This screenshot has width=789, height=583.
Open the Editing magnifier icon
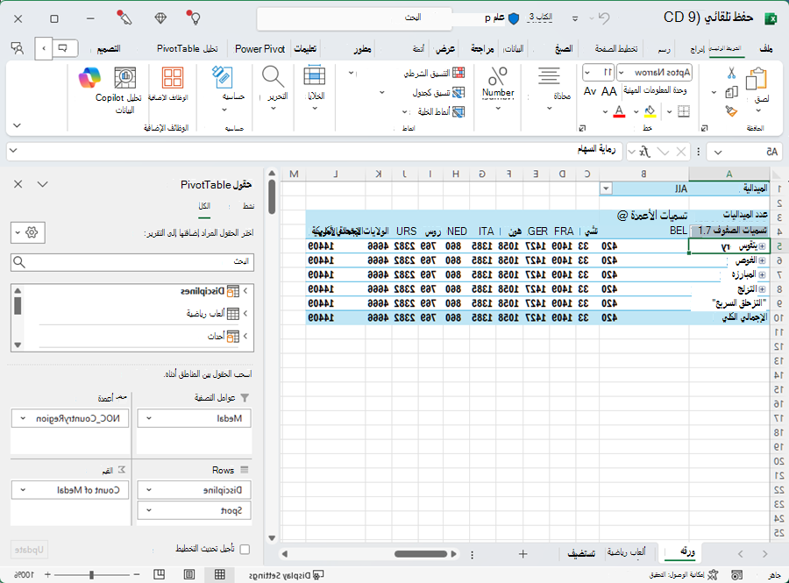(x=274, y=77)
